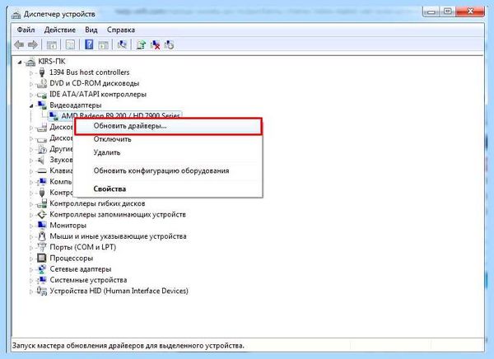Choose Отключить in the context menu

[168, 139]
